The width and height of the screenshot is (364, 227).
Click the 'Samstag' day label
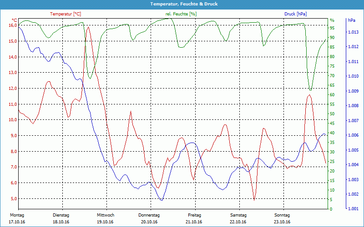pyautogui.click(x=238, y=215)
